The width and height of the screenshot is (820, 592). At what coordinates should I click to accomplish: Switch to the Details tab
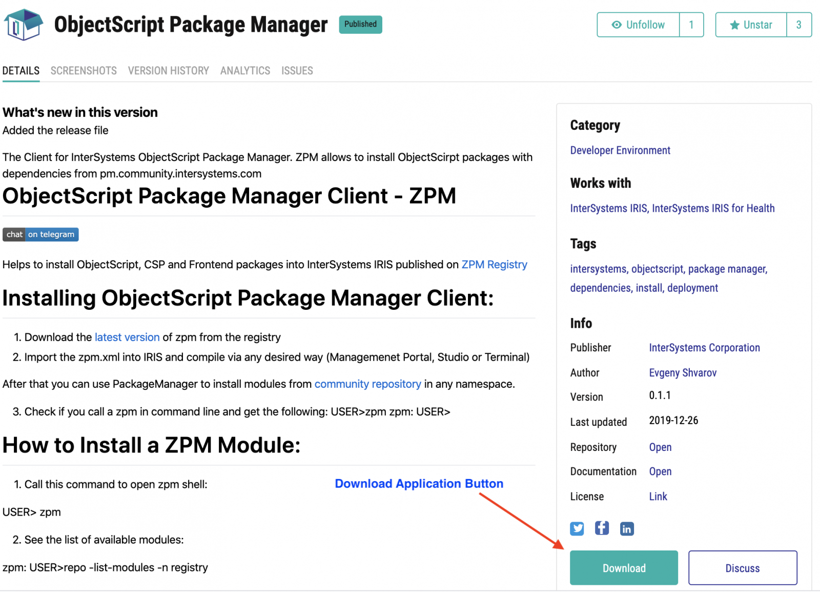pos(21,71)
